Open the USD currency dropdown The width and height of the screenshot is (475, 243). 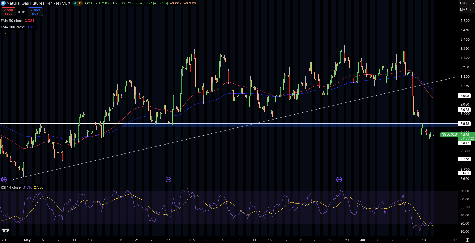click(467, 3)
